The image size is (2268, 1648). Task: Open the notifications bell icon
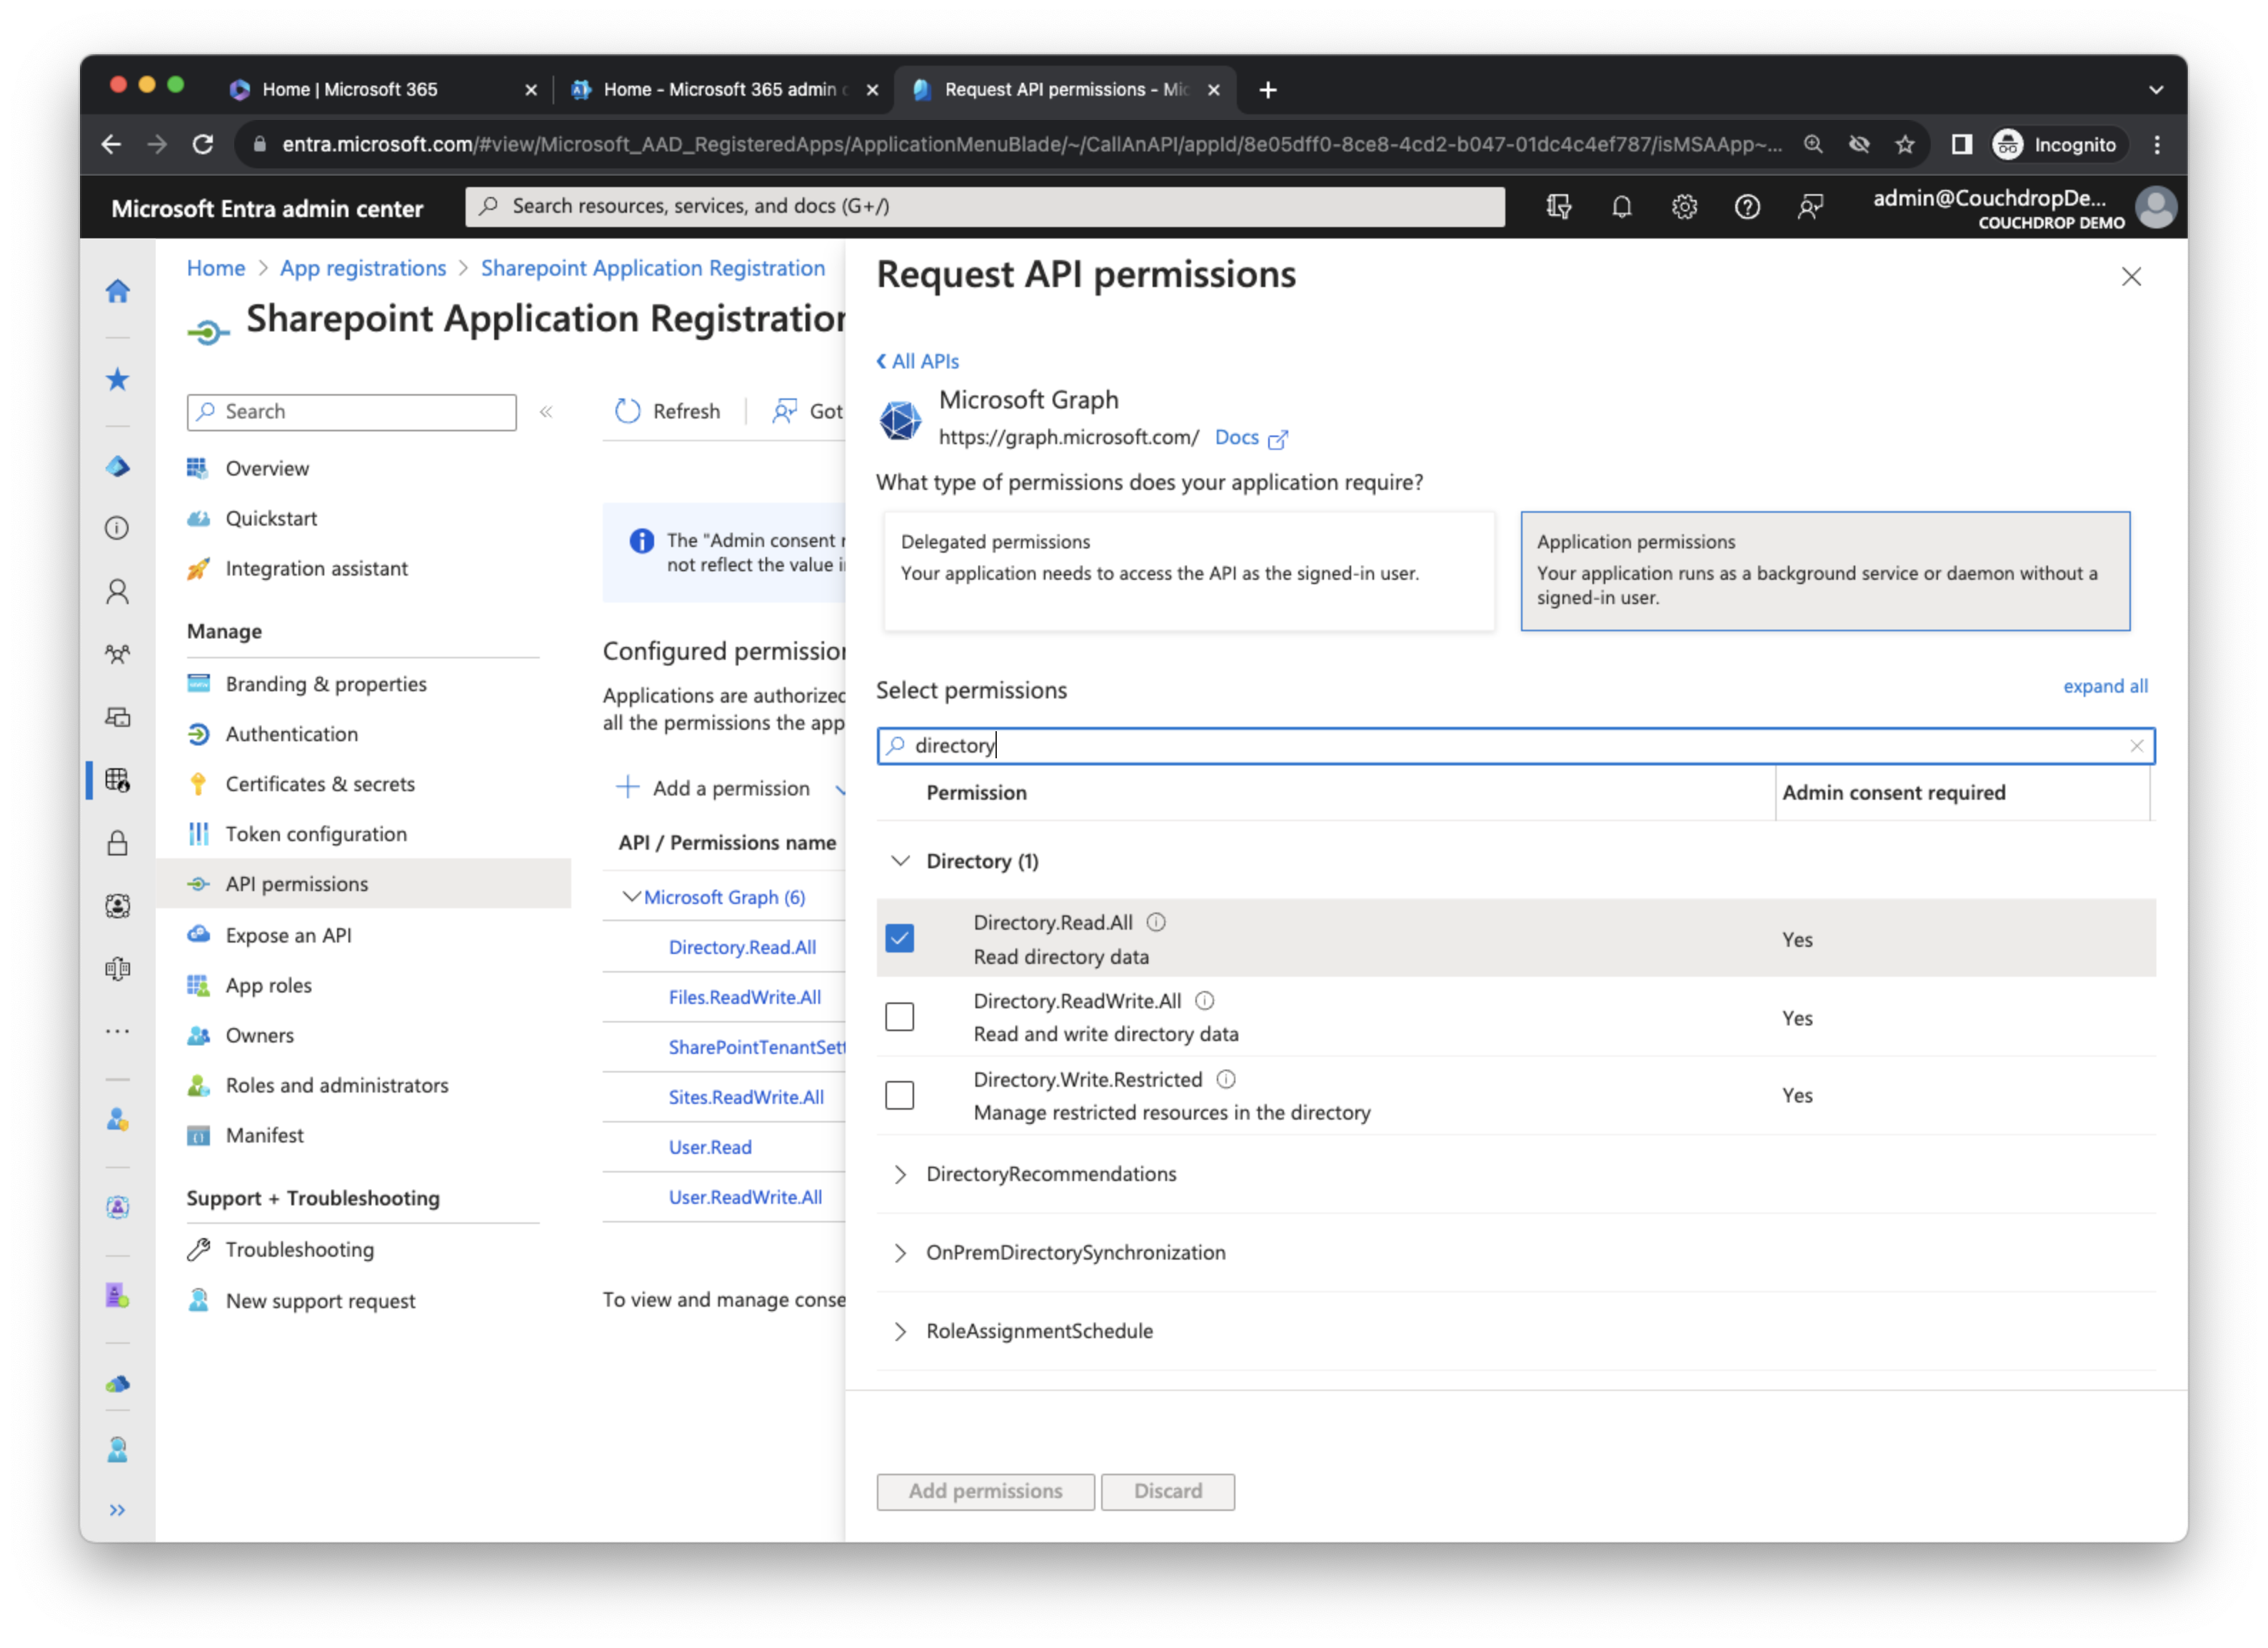click(1621, 207)
